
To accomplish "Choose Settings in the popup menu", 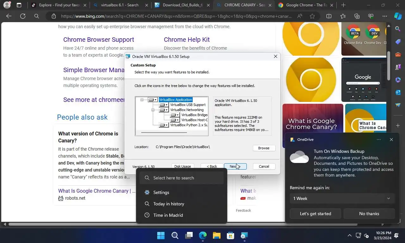I will (182, 192).
